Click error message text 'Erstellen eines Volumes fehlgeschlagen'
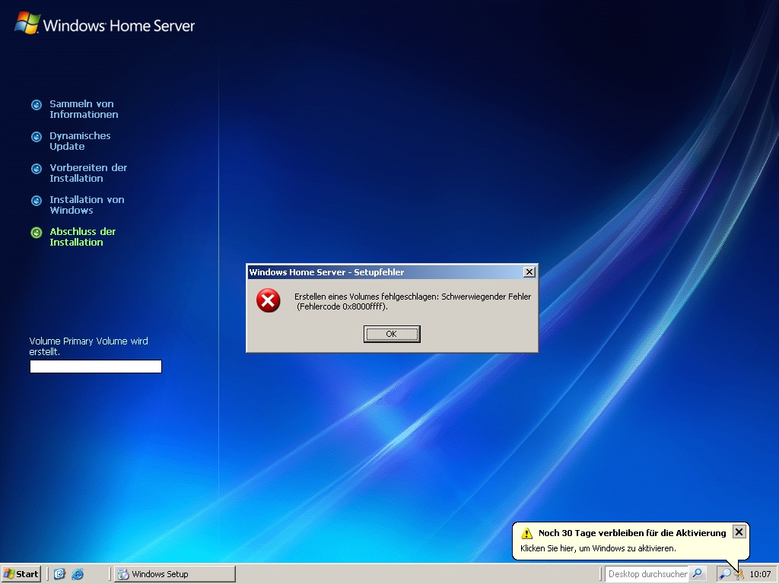Screen dimensions: 779x584 pos(366,297)
